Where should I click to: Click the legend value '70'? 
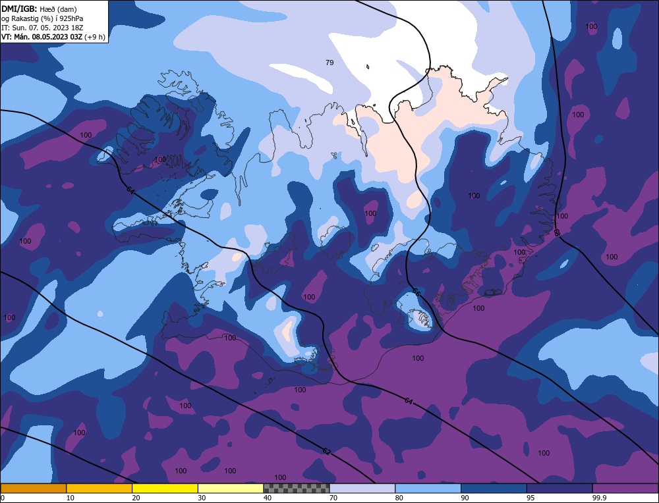coord(333,498)
